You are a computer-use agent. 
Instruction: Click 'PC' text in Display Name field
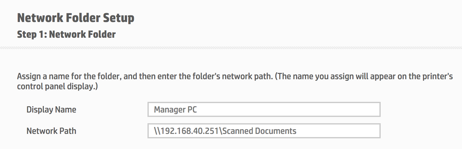(192, 110)
